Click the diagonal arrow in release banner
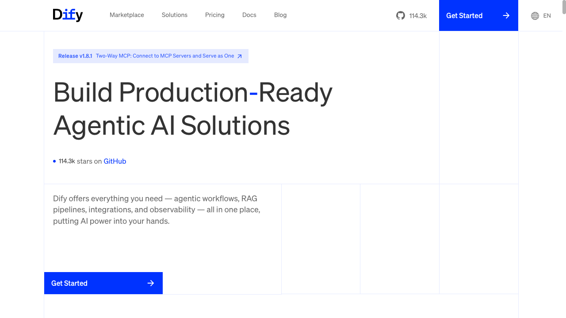566x318 pixels. pyautogui.click(x=240, y=56)
